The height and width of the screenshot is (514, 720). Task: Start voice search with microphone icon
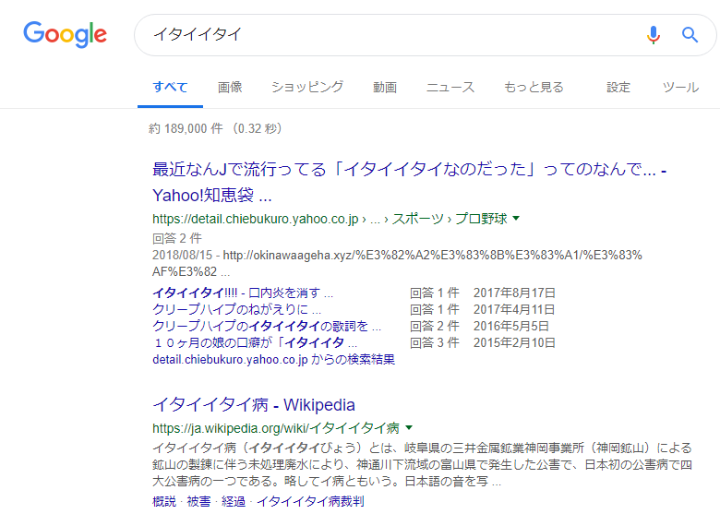(x=653, y=35)
